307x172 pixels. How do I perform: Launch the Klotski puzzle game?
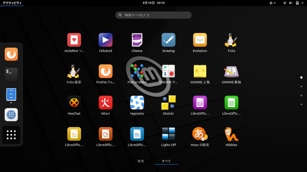click(x=168, y=103)
